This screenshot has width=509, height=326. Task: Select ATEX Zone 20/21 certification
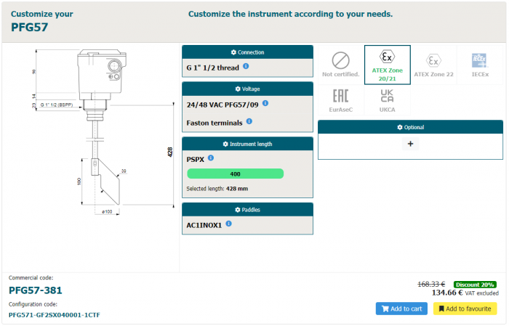point(388,65)
